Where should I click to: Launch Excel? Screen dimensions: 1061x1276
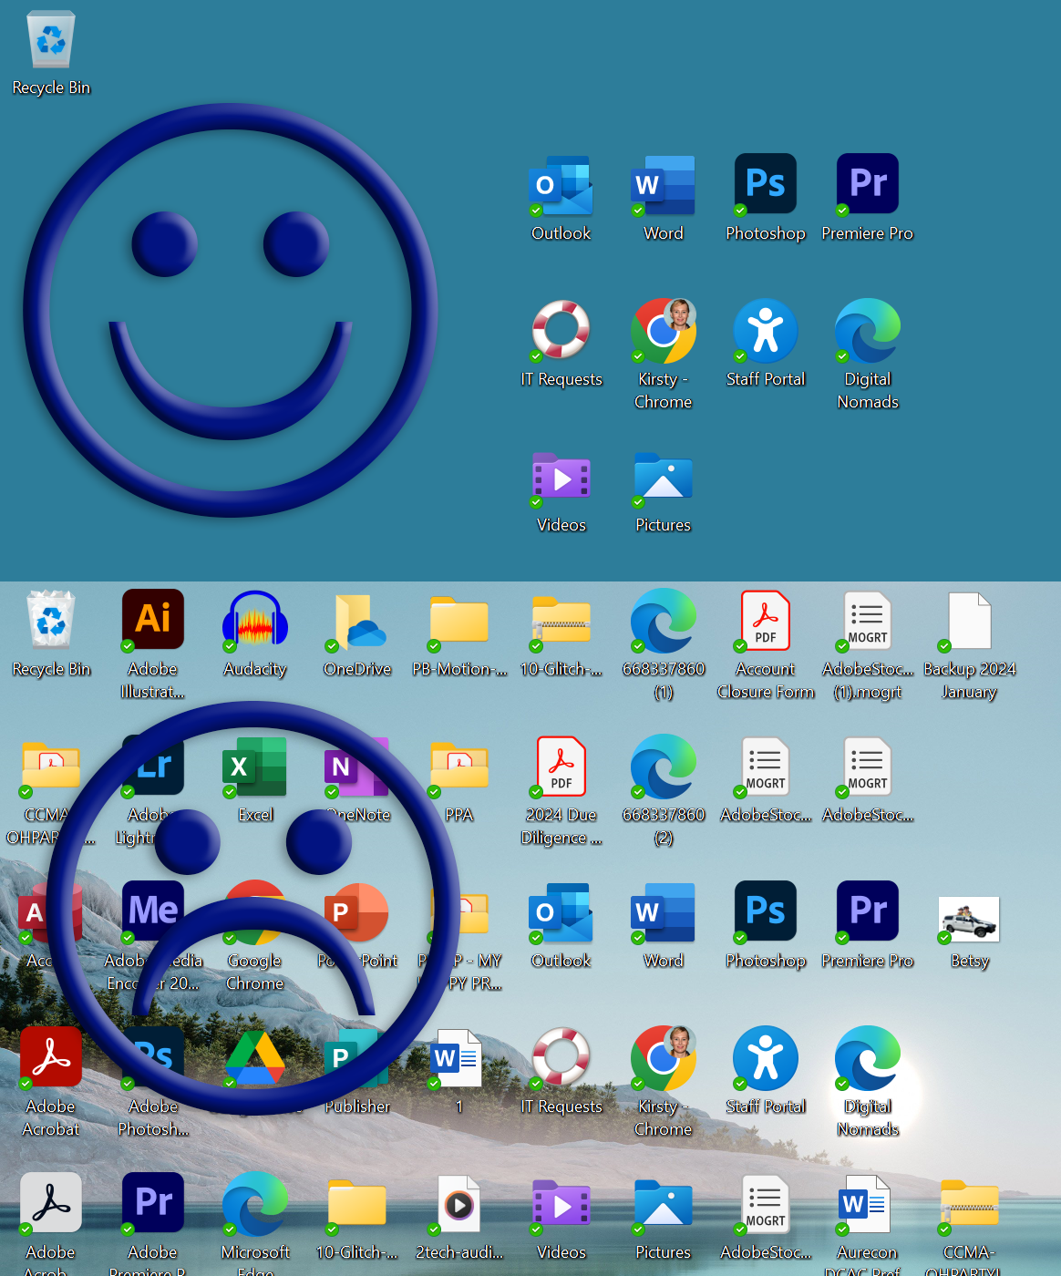254,766
